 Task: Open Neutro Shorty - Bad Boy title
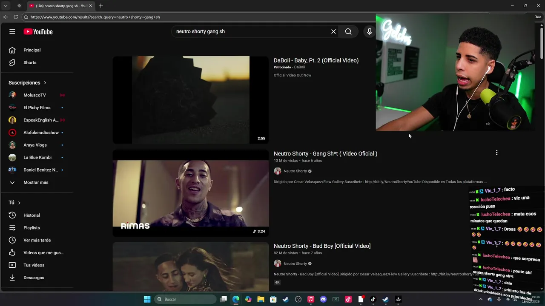[x=322, y=246]
